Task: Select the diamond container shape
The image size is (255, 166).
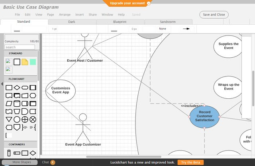Action: point(33,153)
